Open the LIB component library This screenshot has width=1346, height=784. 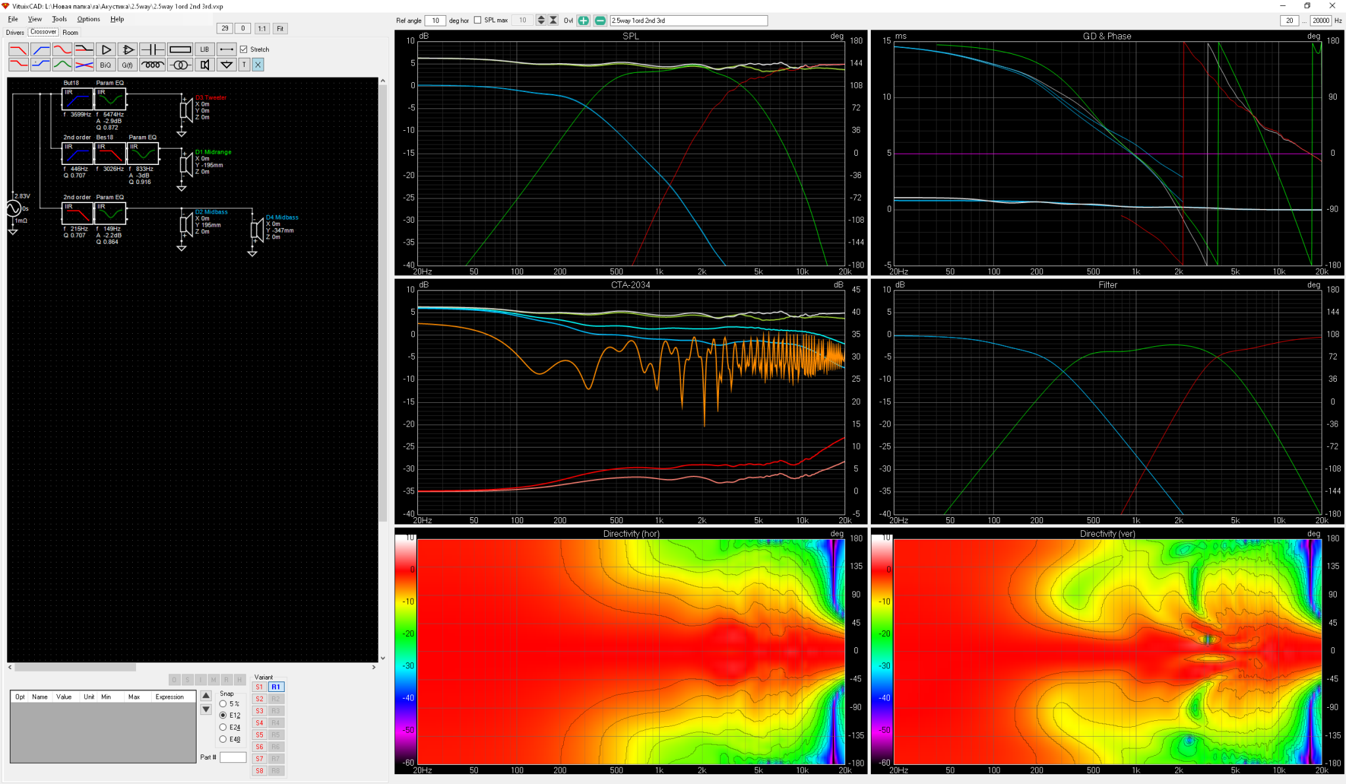tap(204, 49)
